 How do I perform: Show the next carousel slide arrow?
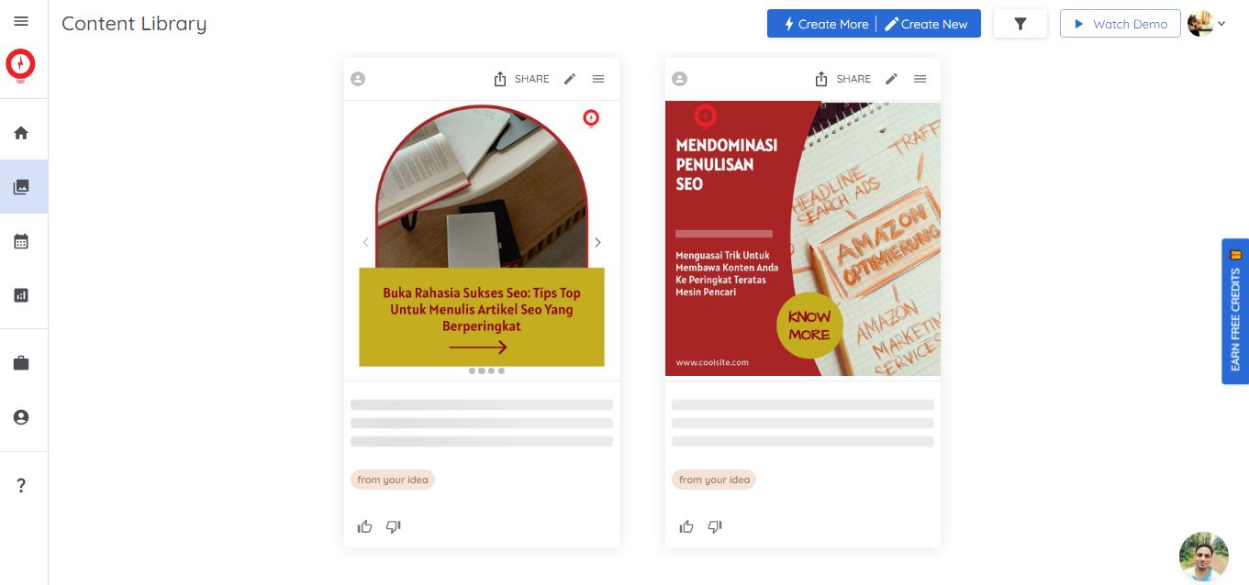(x=597, y=242)
